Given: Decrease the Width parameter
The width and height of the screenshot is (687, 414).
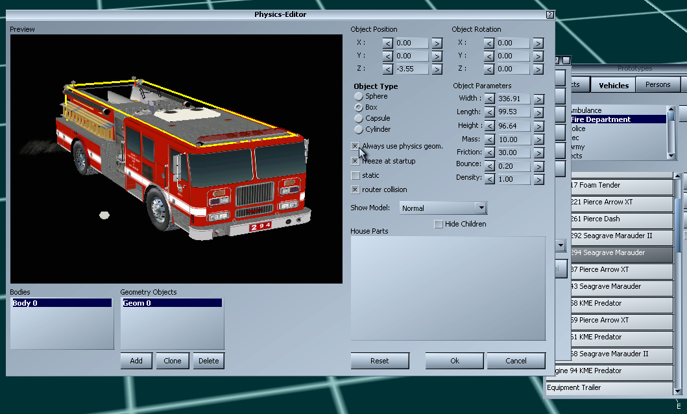Looking at the screenshot, I should [490, 99].
